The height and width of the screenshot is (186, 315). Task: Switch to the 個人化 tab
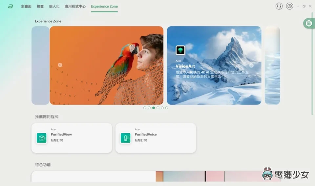point(54,6)
